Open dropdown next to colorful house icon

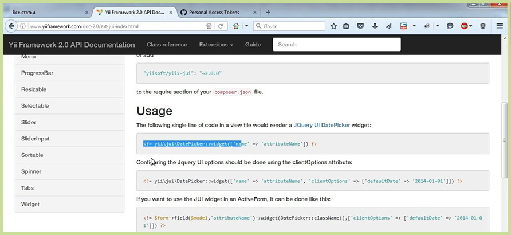[246, 26]
